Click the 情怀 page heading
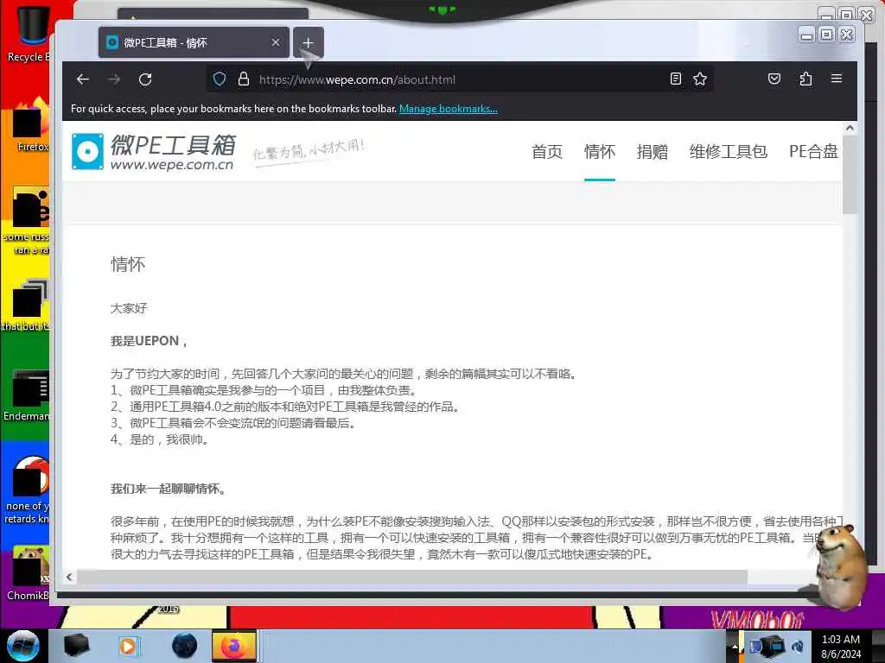 (x=128, y=264)
